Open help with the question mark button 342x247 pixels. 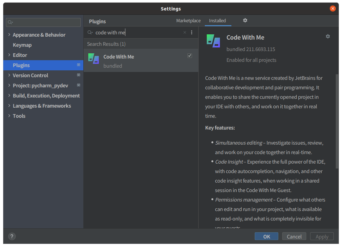point(12,236)
